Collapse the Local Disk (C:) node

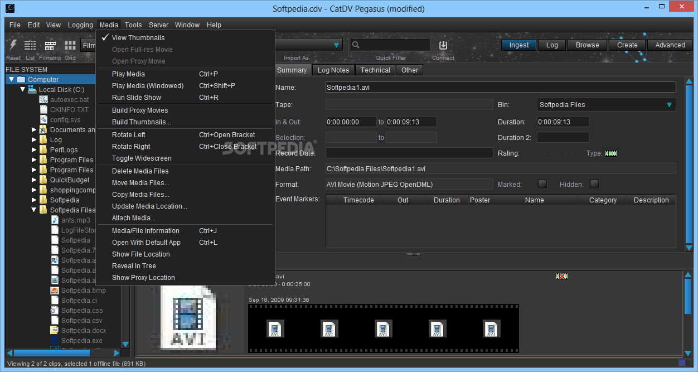23,90
